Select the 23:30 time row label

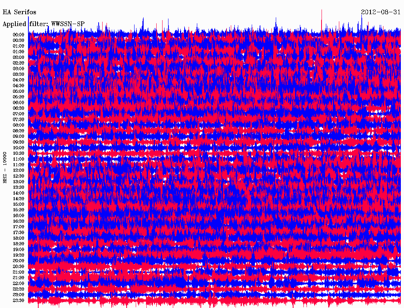click(x=19, y=300)
